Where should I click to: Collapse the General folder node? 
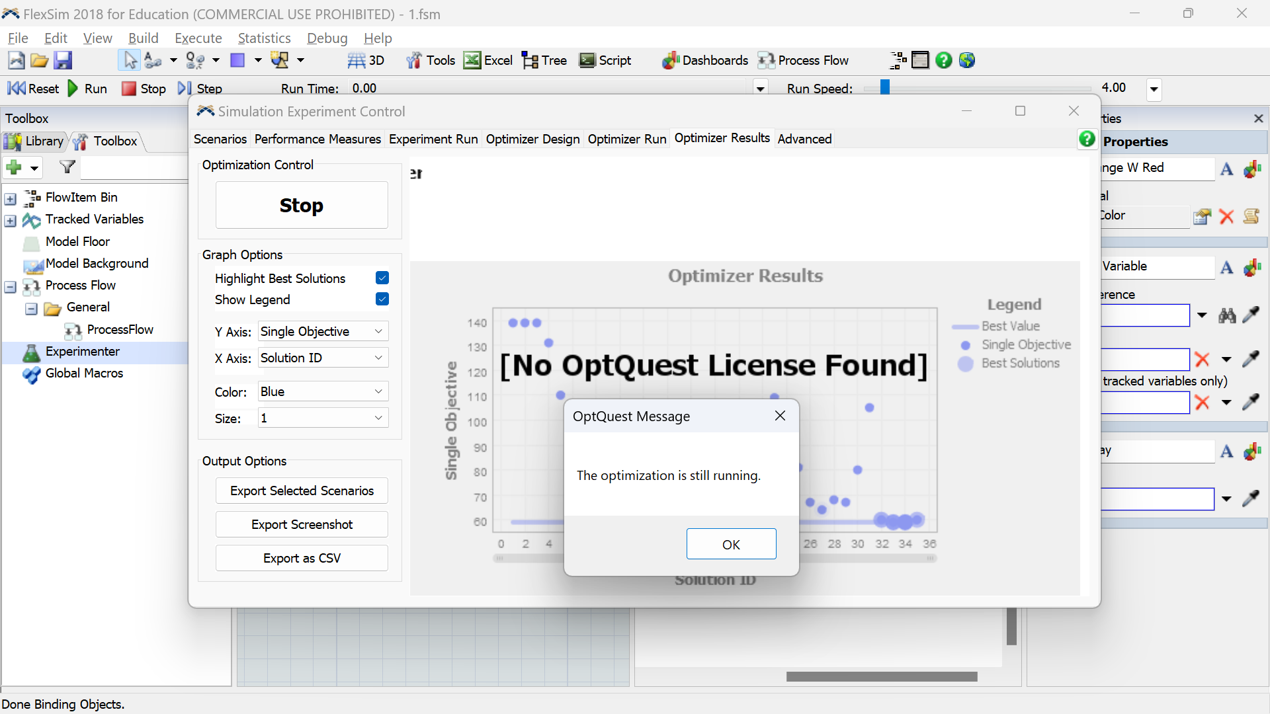point(31,308)
